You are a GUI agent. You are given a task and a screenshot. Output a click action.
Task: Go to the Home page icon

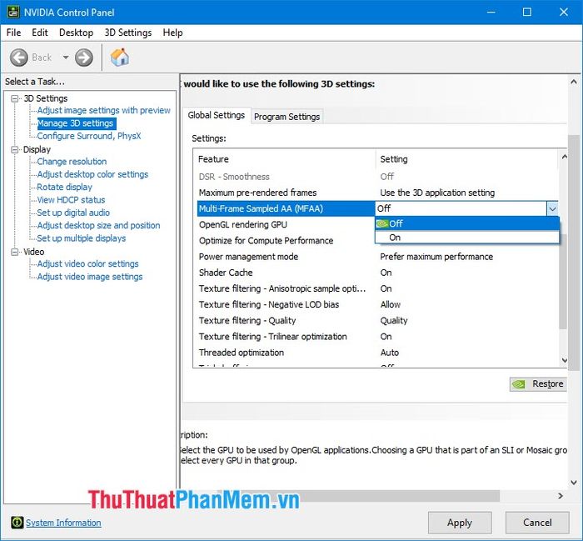pyautogui.click(x=120, y=58)
